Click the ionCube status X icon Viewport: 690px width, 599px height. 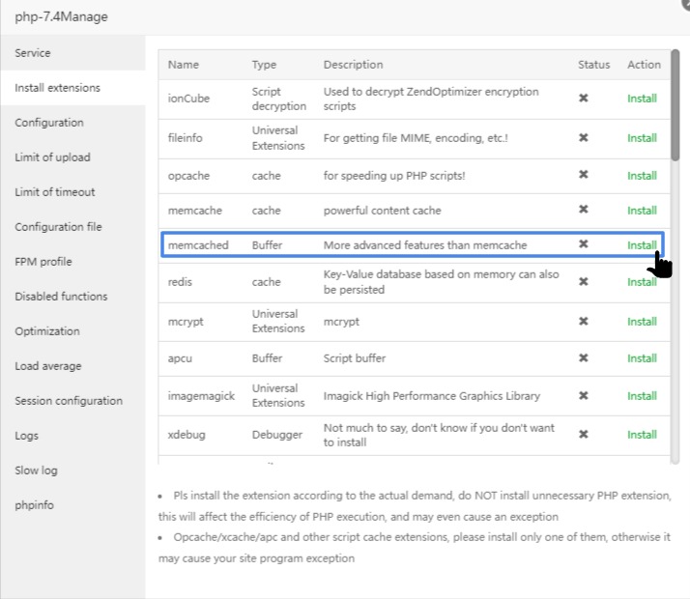[583, 99]
